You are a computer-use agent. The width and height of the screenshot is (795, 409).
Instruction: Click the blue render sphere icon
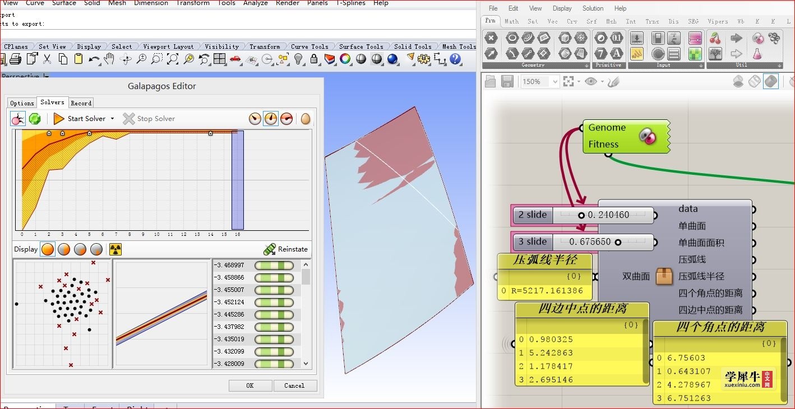coord(392,59)
